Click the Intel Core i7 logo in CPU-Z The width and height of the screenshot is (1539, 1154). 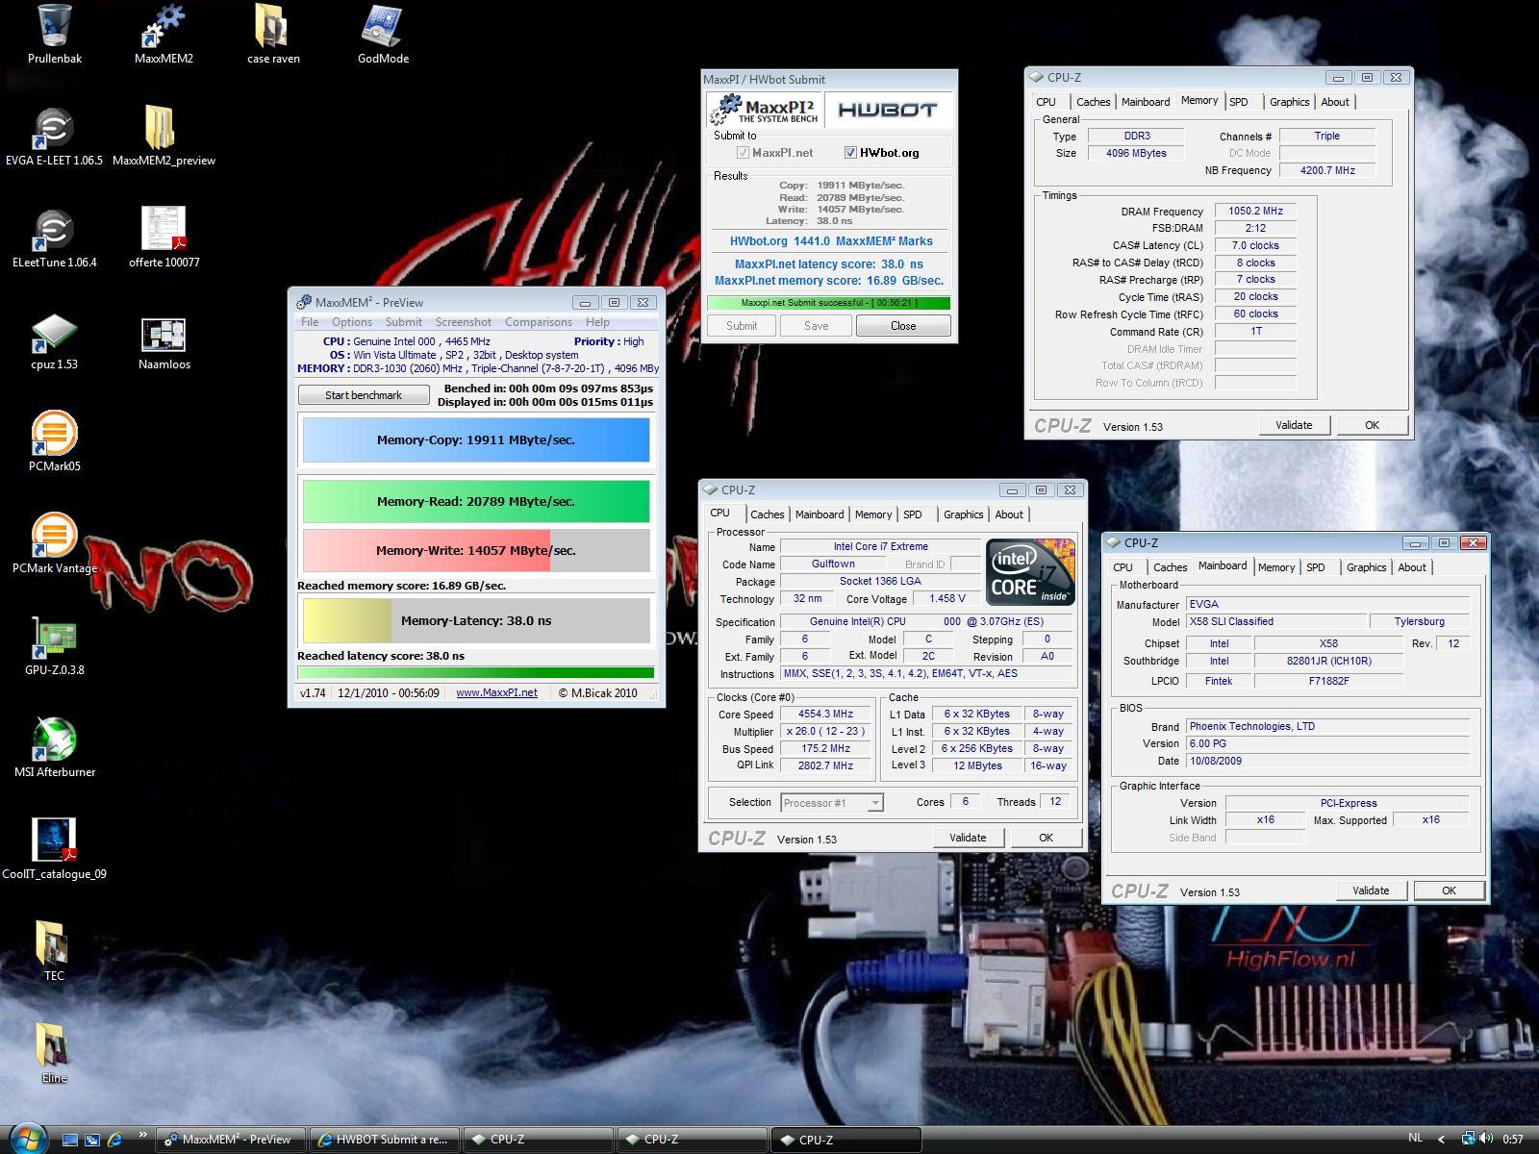click(x=1030, y=571)
